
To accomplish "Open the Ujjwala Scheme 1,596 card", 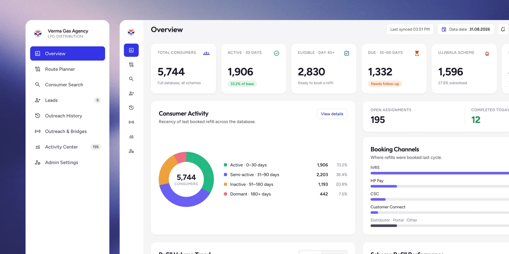I will pos(464,69).
